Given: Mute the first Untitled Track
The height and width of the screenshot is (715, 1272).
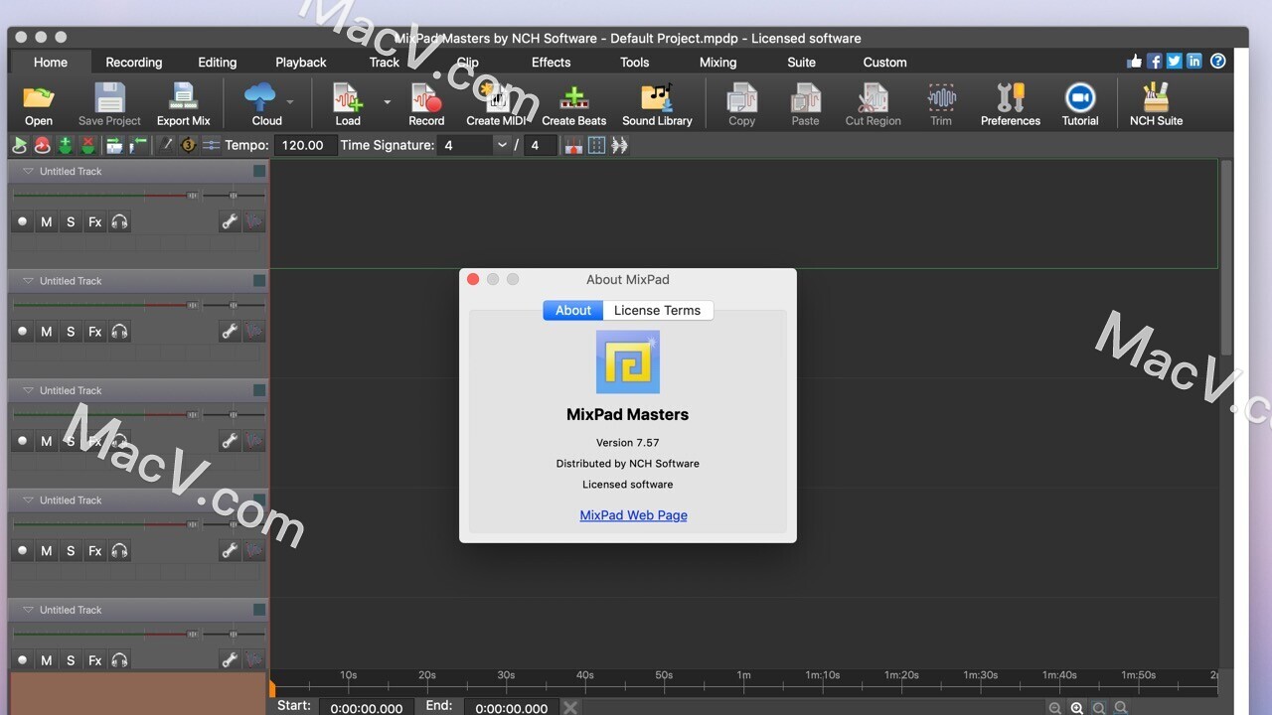Looking at the screenshot, I should [x=46, y=221].
